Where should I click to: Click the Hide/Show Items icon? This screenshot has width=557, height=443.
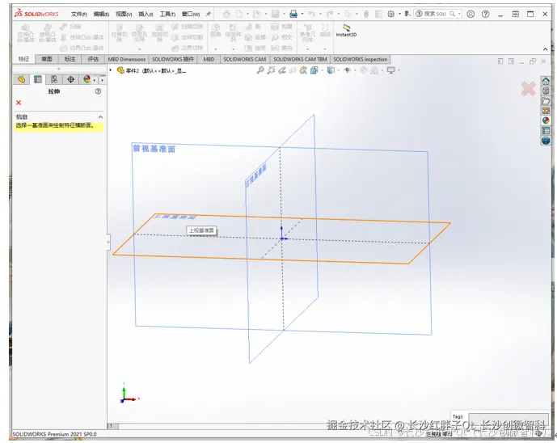347,70
